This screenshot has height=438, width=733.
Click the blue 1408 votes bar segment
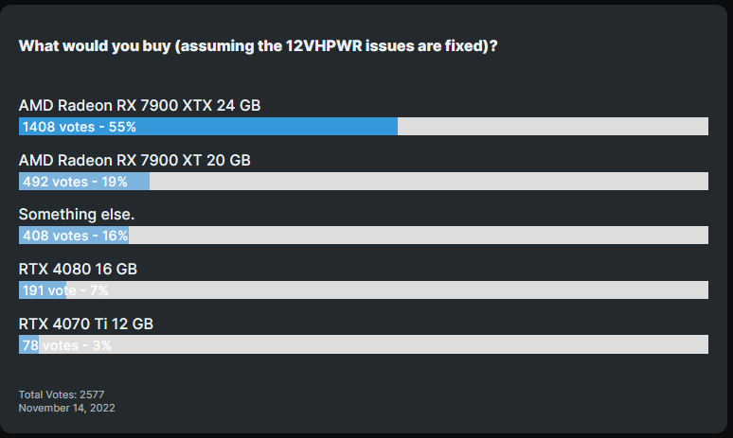(x=208, y=127)
